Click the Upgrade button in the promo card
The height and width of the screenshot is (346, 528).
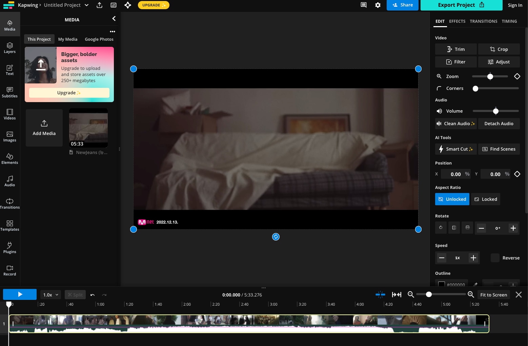pos(69,93)
